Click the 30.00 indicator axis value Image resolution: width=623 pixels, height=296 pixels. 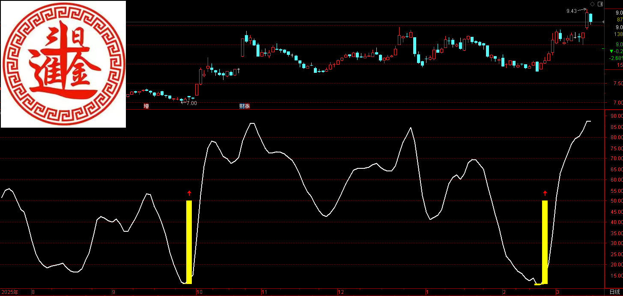pyautogui.click(x=617, y=243)
